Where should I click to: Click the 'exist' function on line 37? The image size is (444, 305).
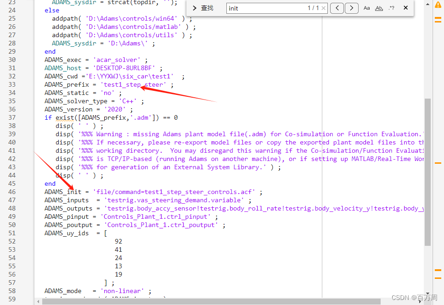coord(65,117)
